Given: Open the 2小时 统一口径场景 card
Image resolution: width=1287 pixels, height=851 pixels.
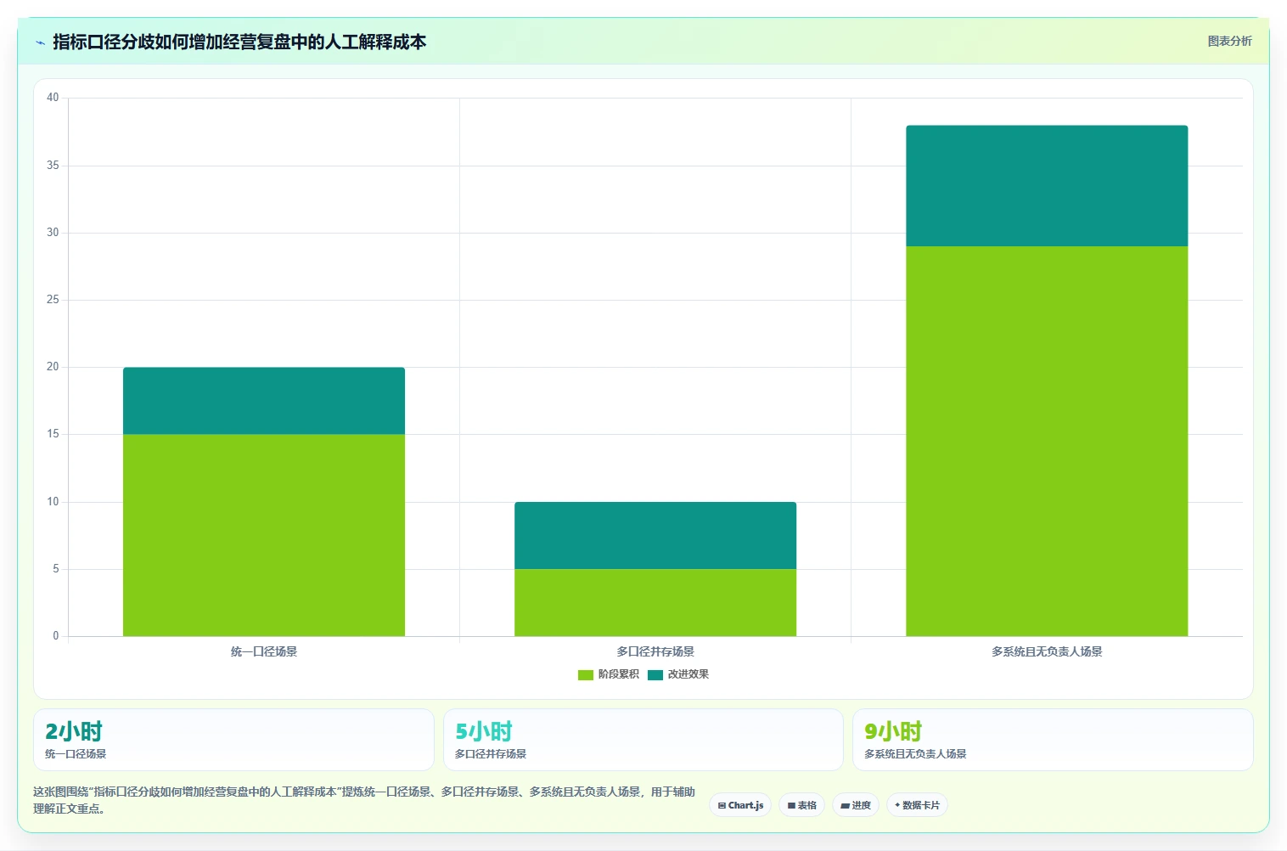Looking at the screenshot, I should click(233, 740).
